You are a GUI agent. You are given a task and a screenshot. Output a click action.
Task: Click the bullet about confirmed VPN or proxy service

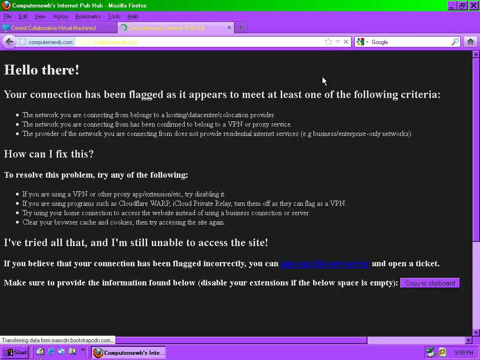point(157,124)
